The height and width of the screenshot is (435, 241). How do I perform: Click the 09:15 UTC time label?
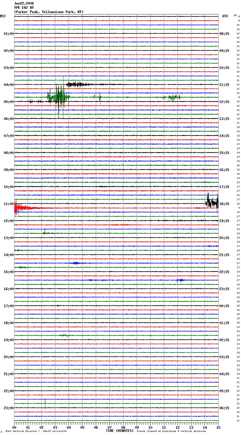click(224, 51)
